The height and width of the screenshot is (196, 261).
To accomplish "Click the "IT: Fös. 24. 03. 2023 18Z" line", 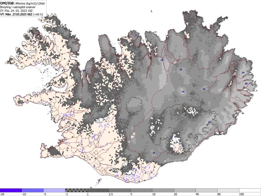I will 16,11.
